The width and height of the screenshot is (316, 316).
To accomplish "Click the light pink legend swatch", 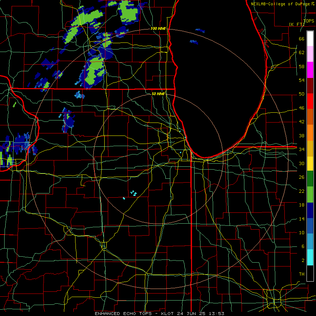I will (310, 54).
